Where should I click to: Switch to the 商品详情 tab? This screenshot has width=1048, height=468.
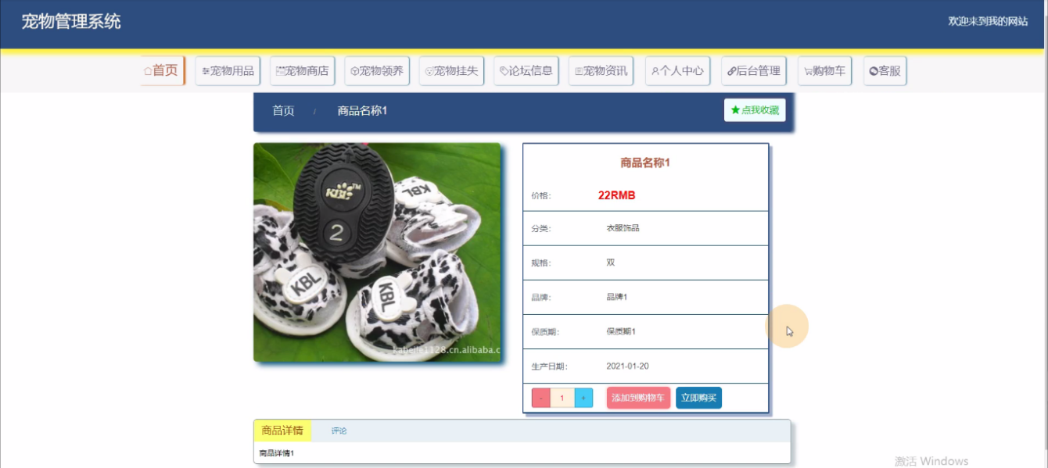pos(282,430)
